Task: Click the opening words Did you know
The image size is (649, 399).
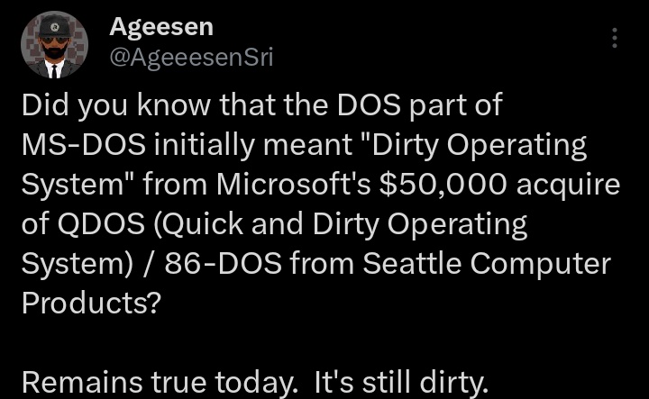Action: [x=116, y=105]
